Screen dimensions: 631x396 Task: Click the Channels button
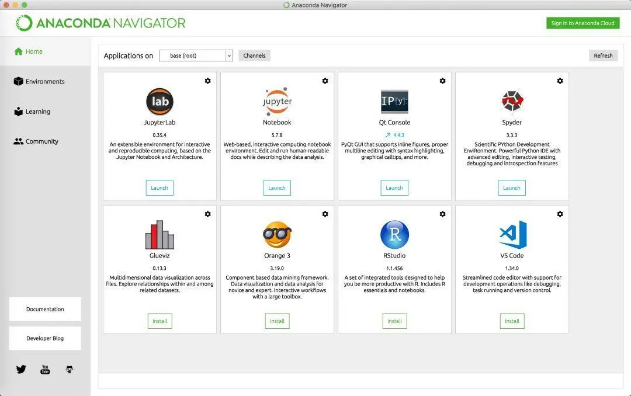(254, 55)
